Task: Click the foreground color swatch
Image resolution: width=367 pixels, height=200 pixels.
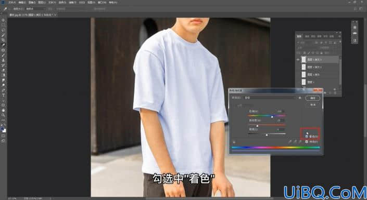Action: [2, 129]
